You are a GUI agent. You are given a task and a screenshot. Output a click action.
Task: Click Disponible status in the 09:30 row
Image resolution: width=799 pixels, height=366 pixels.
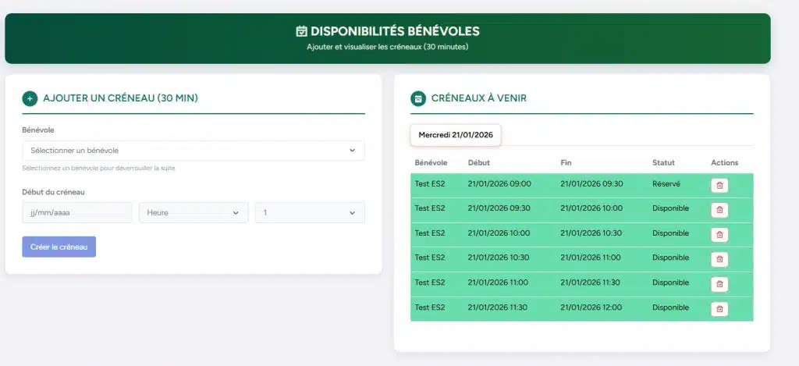coord(670,208)
